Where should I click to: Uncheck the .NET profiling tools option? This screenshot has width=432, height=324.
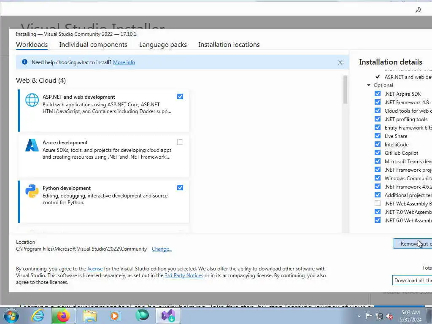pyautogui.click(x=378, y=119)
